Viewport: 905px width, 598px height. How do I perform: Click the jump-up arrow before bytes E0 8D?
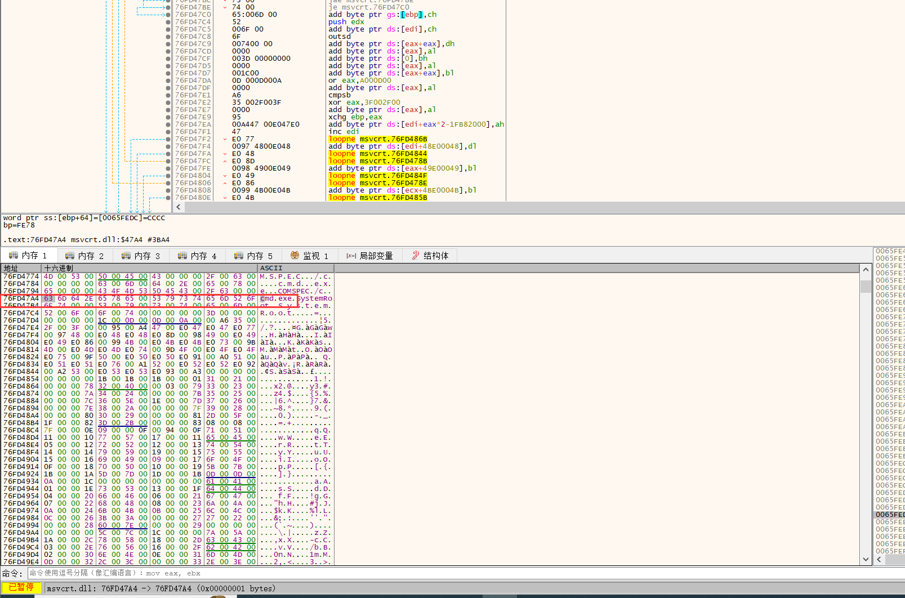225,161
